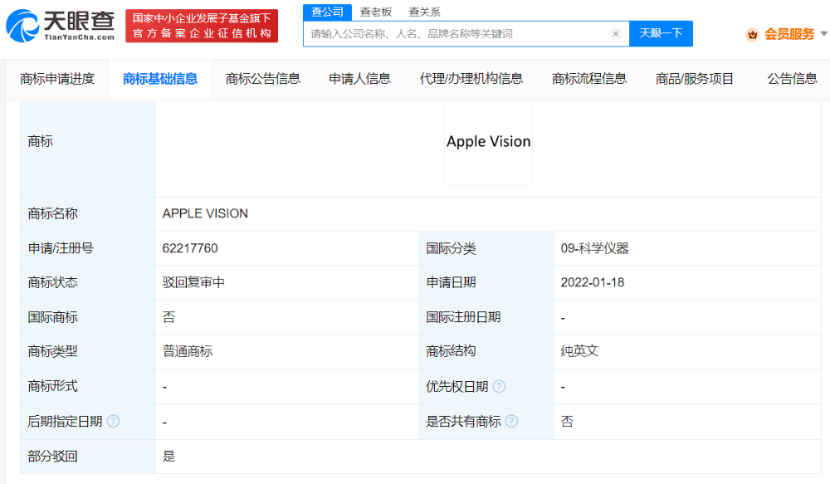Select the 纯英文 structure value

(x=579, y=351)
